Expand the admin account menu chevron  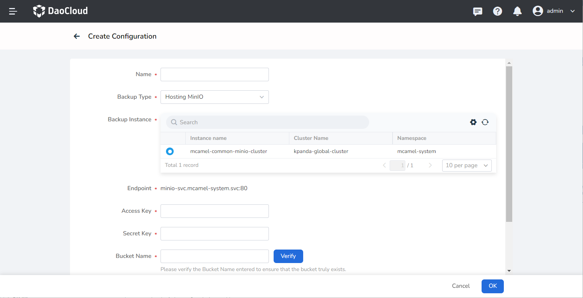point(572,11)
